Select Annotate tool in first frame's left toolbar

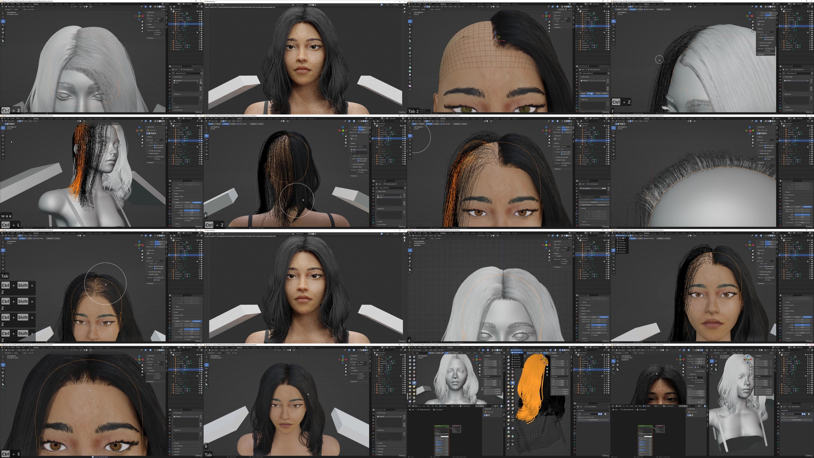pos(3,37)
